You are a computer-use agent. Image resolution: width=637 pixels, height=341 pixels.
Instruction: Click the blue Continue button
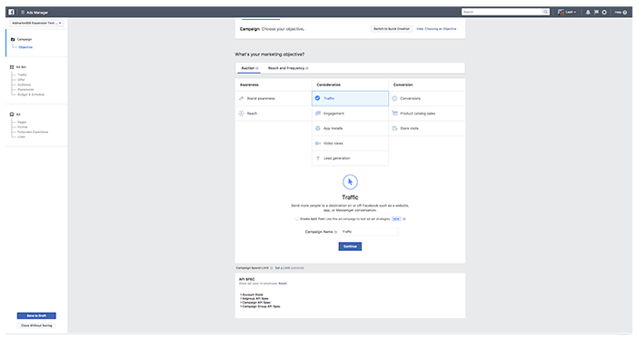[x=350, y=246]
